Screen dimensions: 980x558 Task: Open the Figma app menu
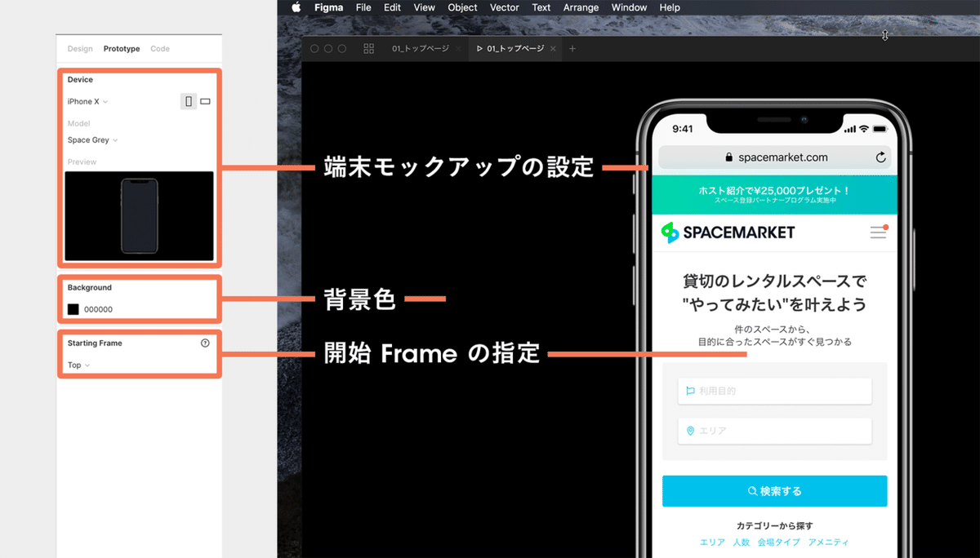(329, 7)
